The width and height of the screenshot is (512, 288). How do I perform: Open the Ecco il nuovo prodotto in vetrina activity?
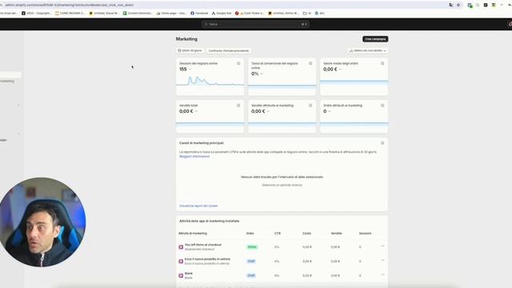[x=207, y=259]
